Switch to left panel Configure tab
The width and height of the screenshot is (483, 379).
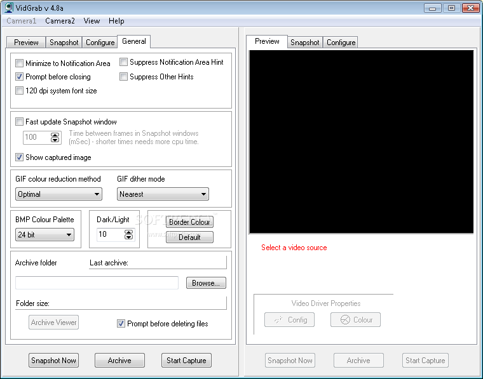click(100, 43)
